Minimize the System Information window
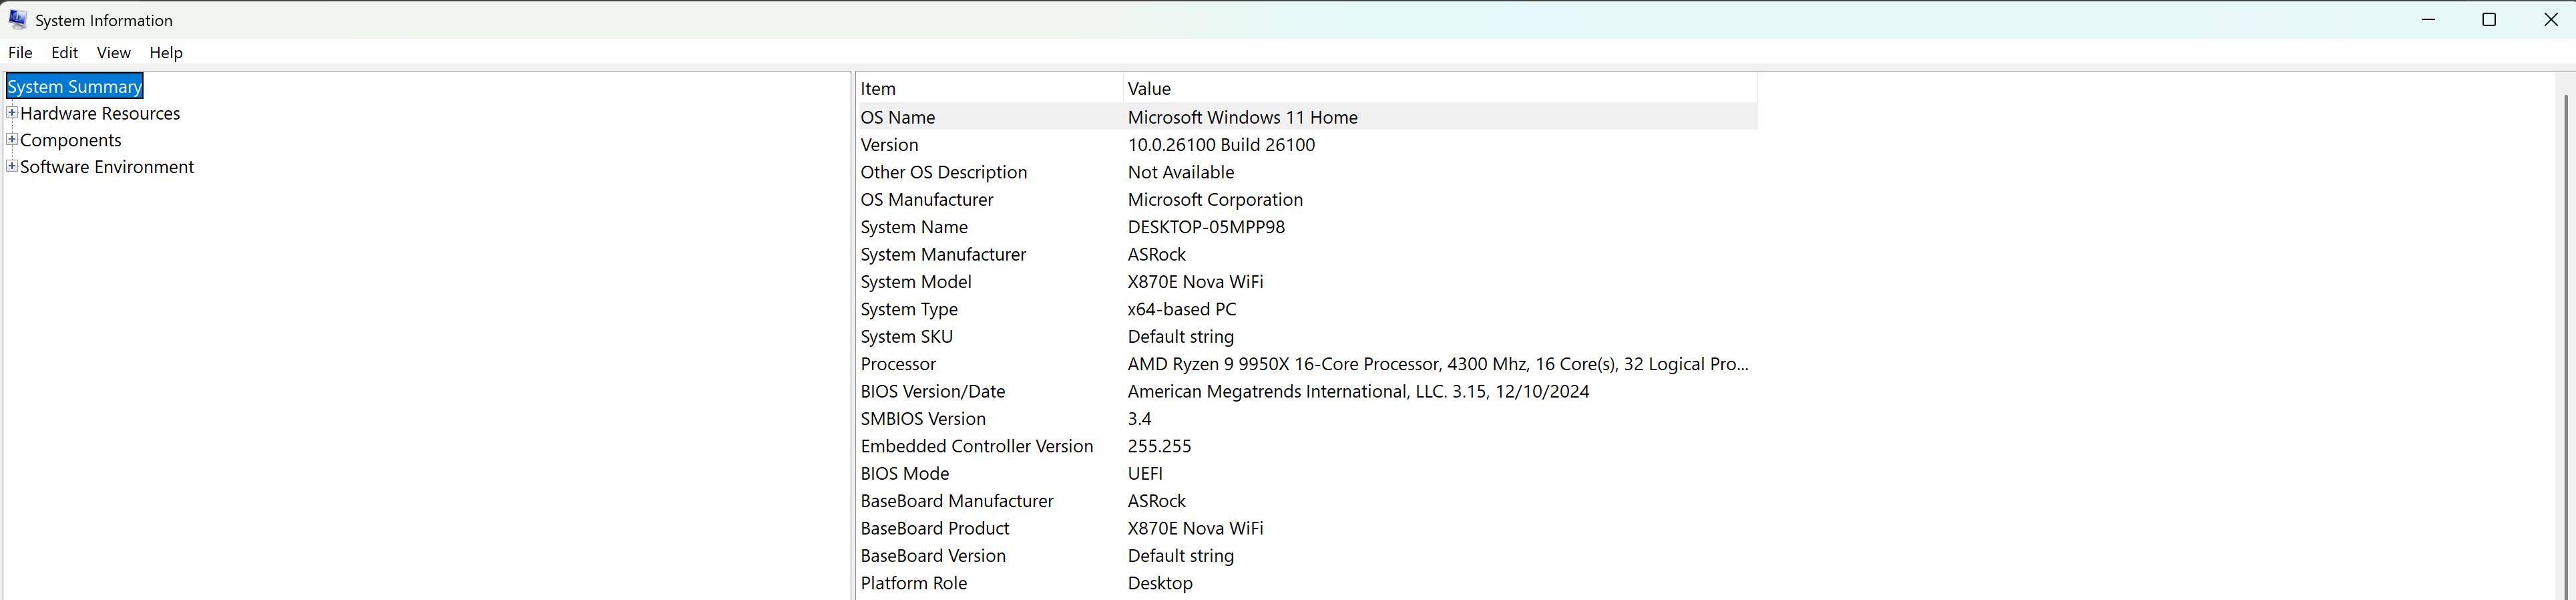This screenshot has width=2576, height=600. coord(2428,20)
